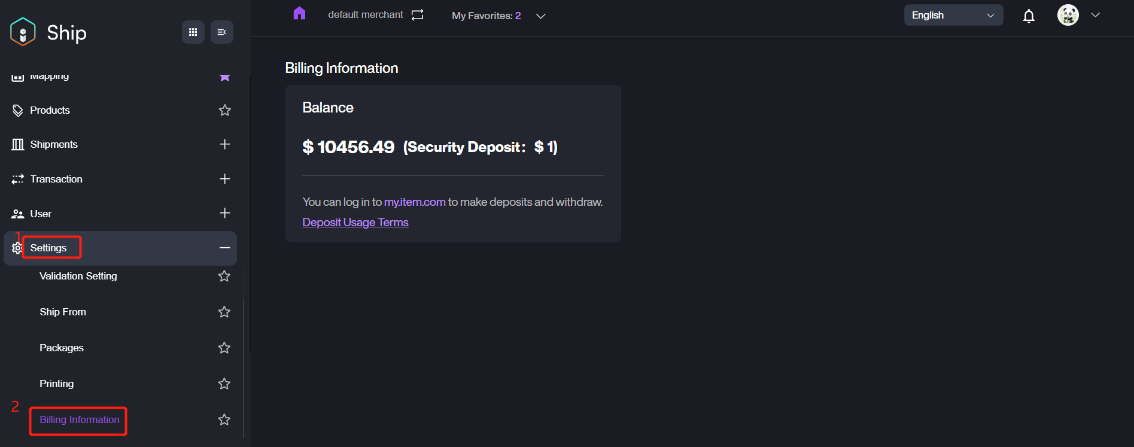Toggle favorite star for Billing Information
The image size is (1134, 447).
click(224, 419)
